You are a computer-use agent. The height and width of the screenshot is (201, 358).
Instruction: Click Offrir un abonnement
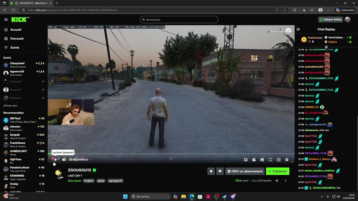[x=245, y=171]
